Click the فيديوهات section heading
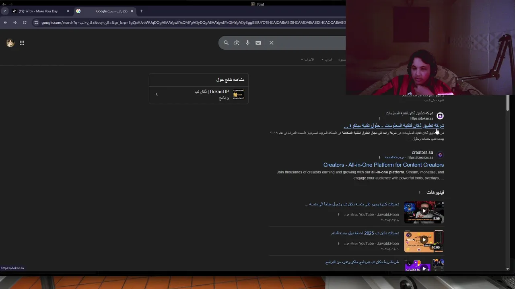The image size is (515, 289). 435,193
